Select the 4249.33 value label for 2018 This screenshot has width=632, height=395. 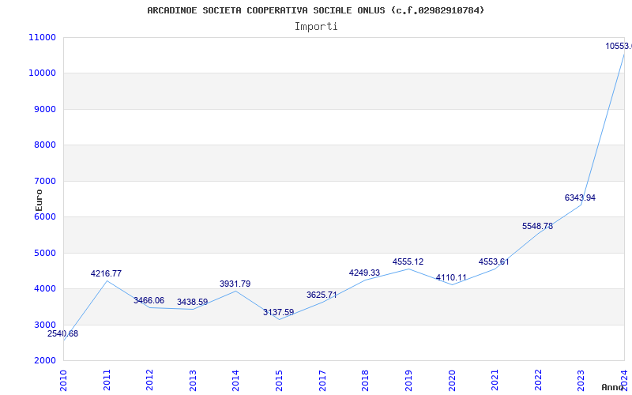pos(364,273)
